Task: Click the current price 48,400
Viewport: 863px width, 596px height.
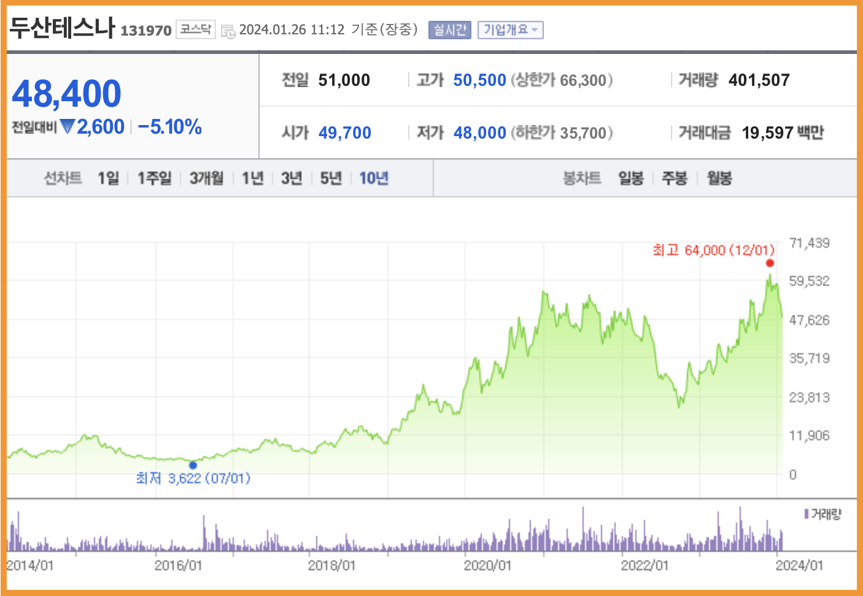Action: tap(66, 93)
